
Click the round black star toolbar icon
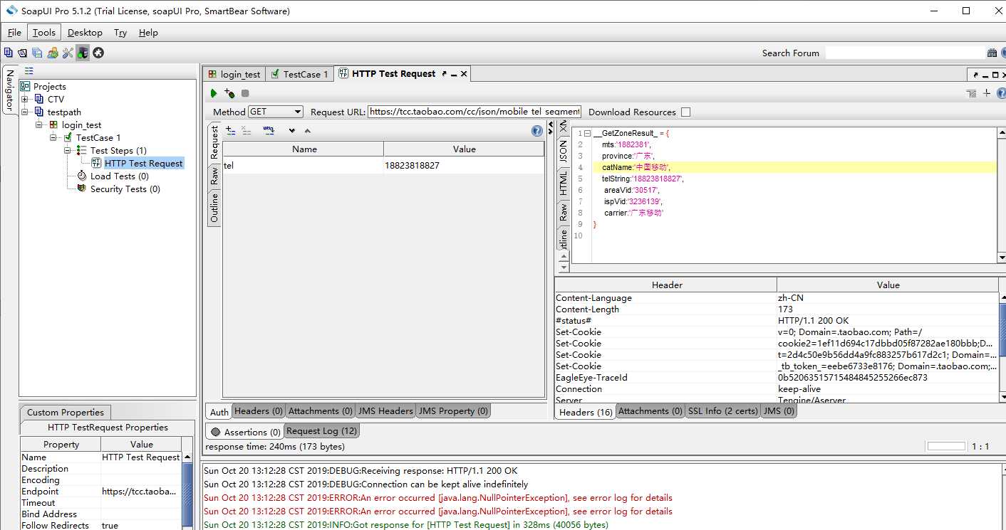(x=98, y=53)
